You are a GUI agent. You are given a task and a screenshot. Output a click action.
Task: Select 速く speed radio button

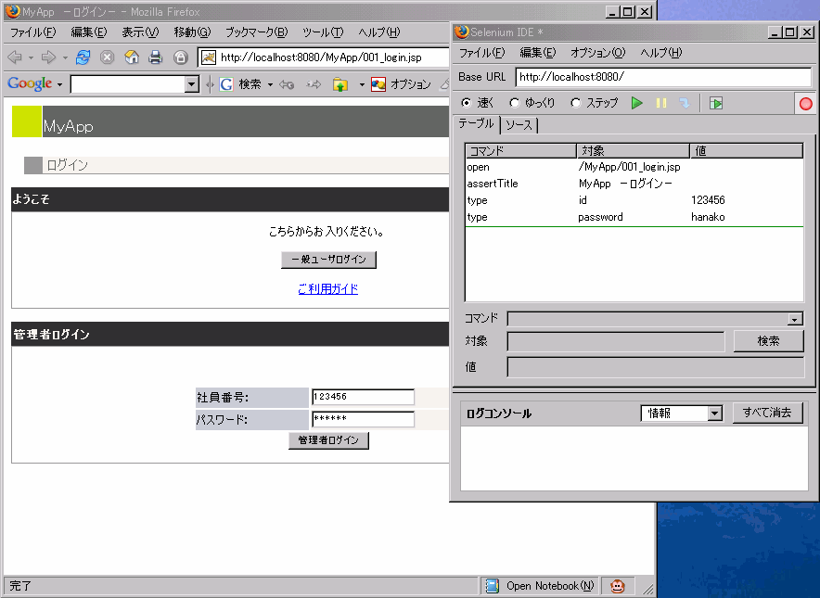coord(466,103)
